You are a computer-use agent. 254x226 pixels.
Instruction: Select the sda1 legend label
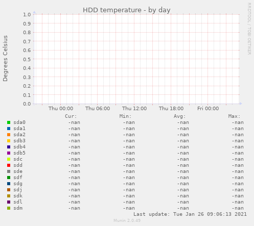[x=19, y=129]
